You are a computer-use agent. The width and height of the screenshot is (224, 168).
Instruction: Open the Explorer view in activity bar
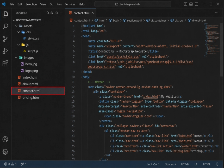click(x=5, y=14)
